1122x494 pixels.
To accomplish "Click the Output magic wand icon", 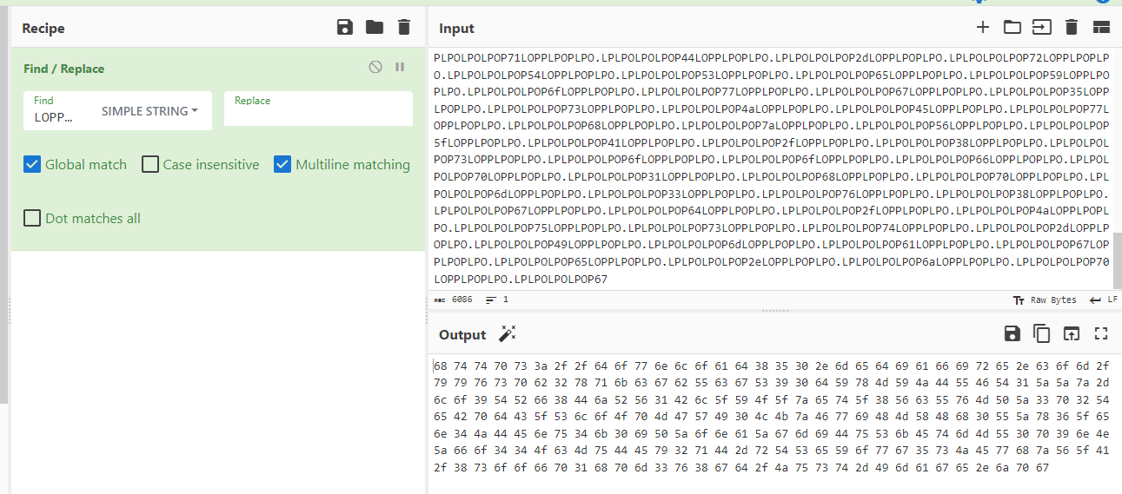I will point(508,333).
